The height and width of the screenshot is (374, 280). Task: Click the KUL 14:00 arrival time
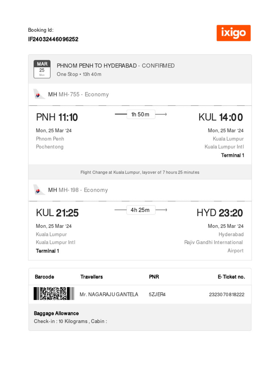[x=221, y=117]
